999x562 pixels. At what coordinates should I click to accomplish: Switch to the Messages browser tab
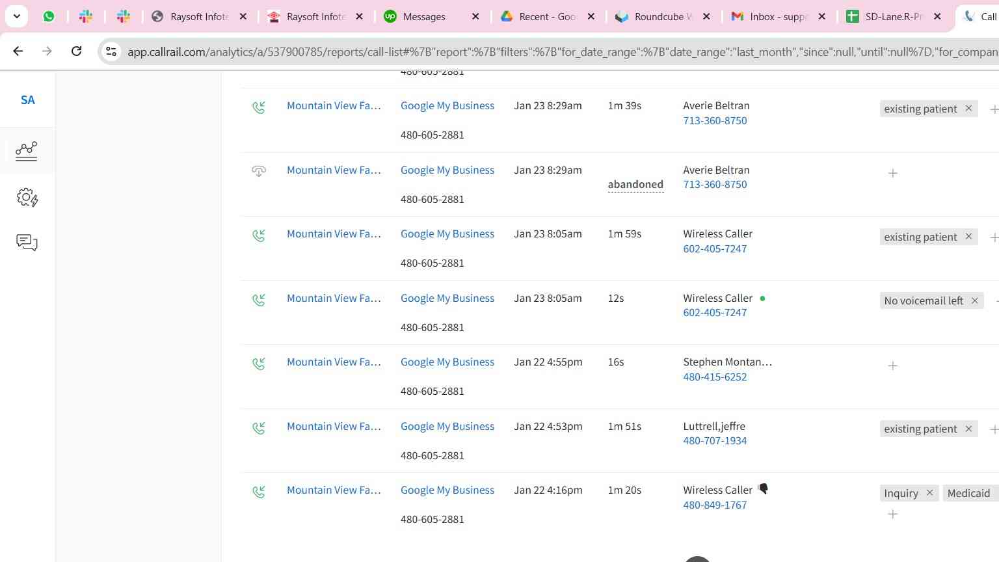424,17
